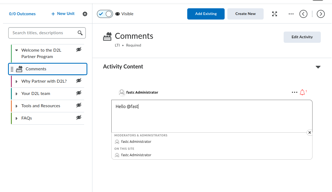Screen dimensions: 332x192
Task: Click Add Existing button
Action: click(206, 14)
